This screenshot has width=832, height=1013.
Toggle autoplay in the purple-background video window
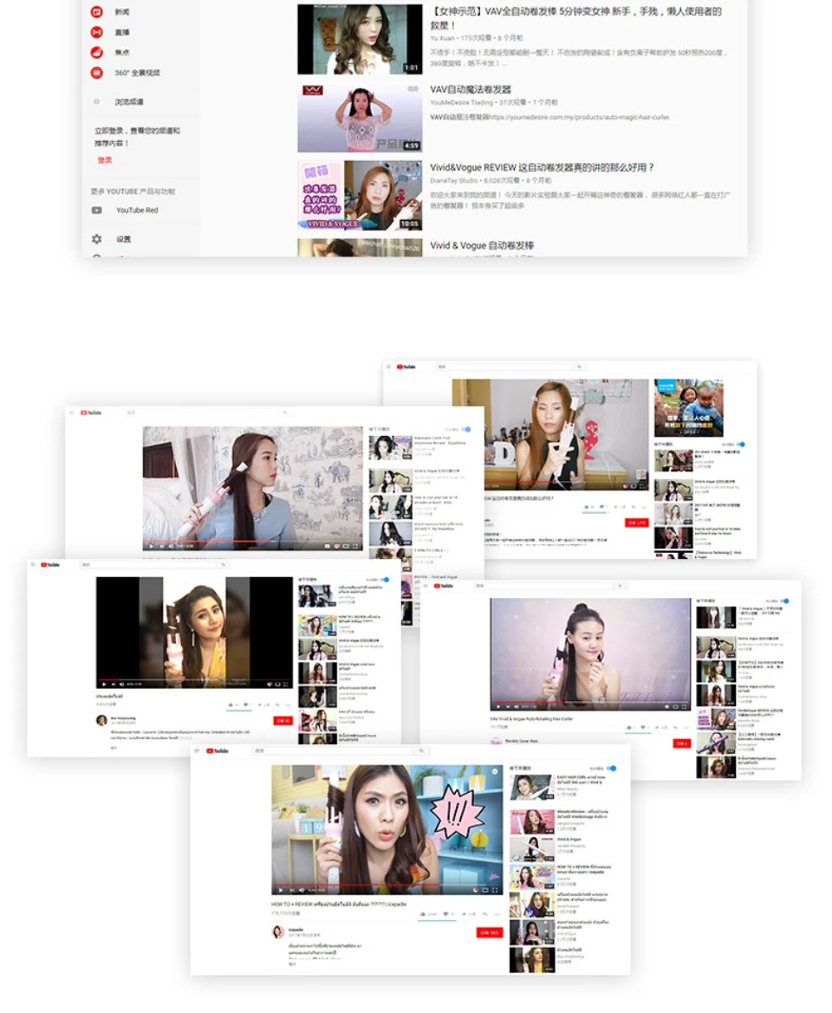(785, 601)
